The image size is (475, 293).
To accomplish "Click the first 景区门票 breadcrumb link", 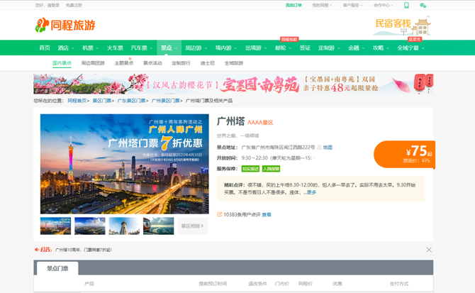I will pos(102,101).
